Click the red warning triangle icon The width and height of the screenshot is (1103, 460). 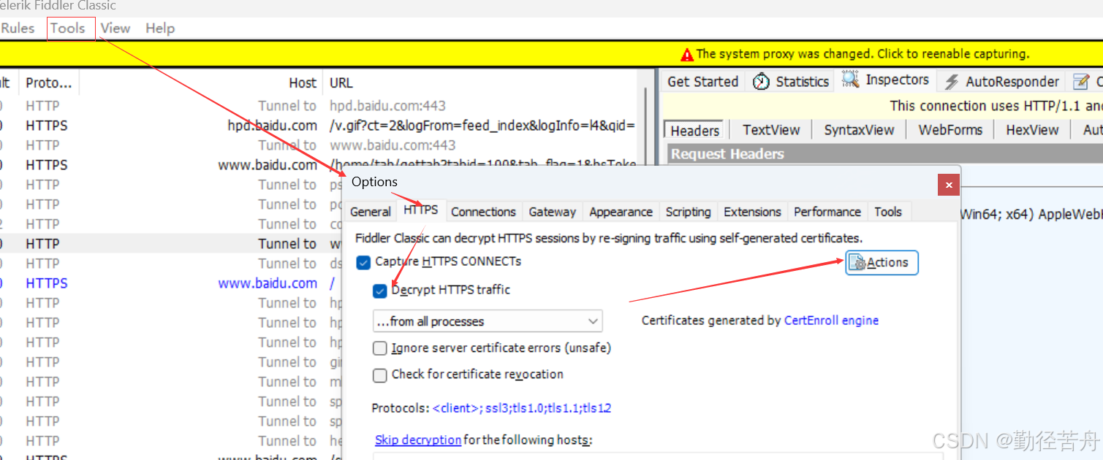pyautogui.click(x=687, y=55)
